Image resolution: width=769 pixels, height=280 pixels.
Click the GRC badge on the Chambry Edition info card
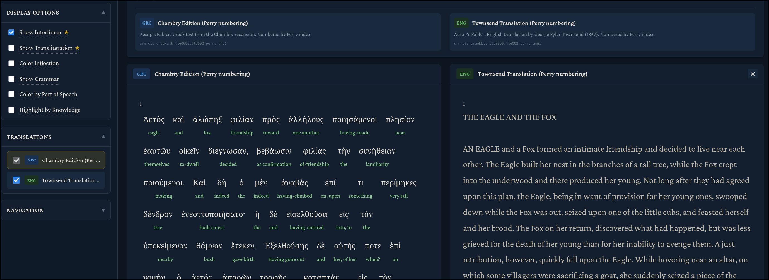pos(147,23)
